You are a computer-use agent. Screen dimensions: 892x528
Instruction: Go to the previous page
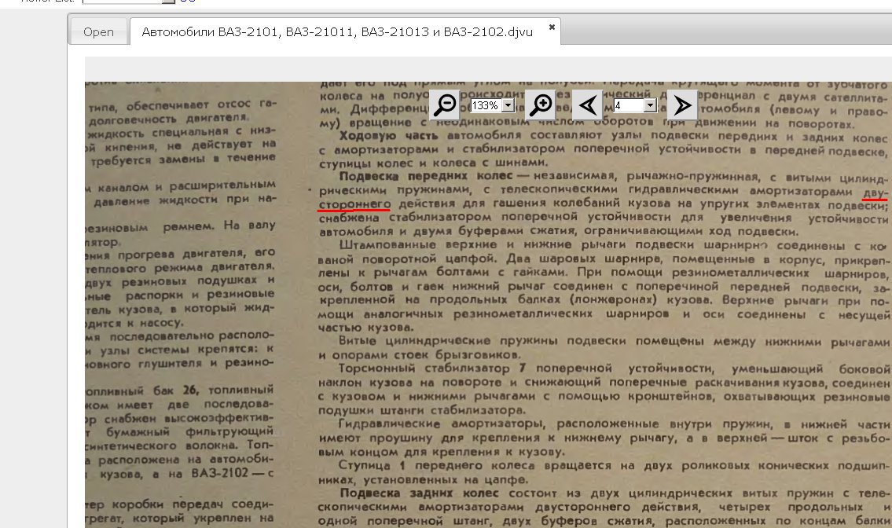(587, 104)
